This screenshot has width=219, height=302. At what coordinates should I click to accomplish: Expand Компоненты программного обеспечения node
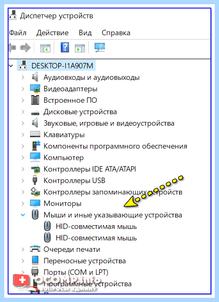[x=23, y=146]
